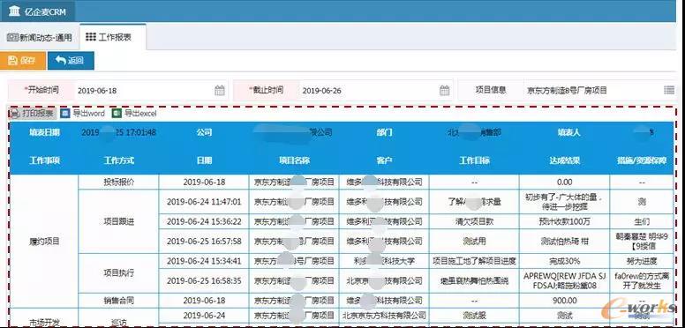Open calendar picker for 开始时间

click(x=220, y=90)
